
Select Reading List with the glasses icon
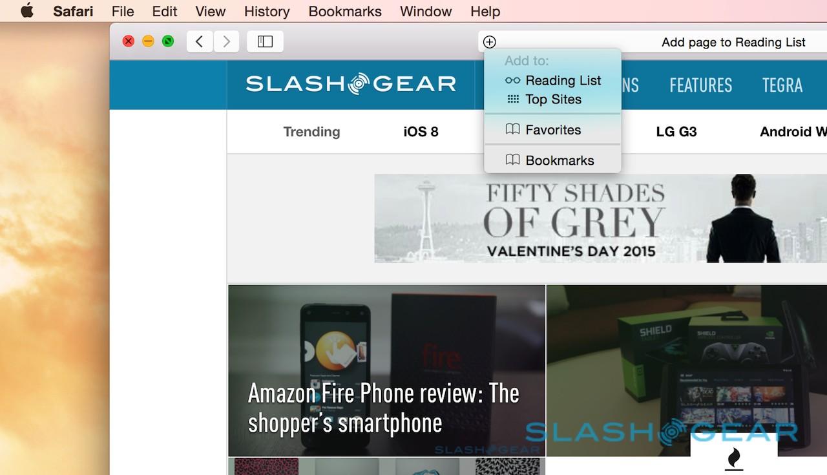pos(553,81)
